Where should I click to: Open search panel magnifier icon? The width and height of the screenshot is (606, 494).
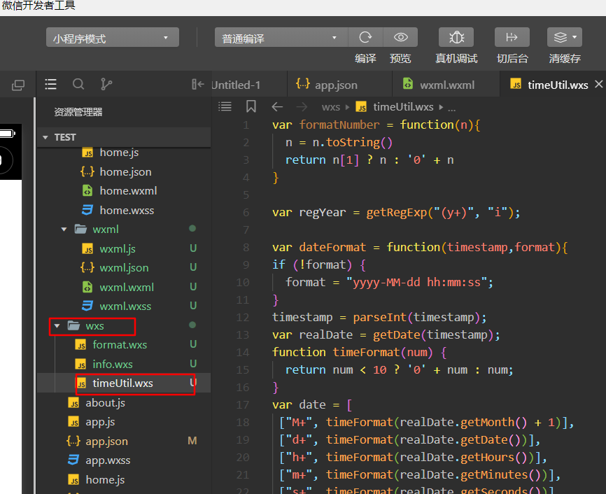[78, 85]
